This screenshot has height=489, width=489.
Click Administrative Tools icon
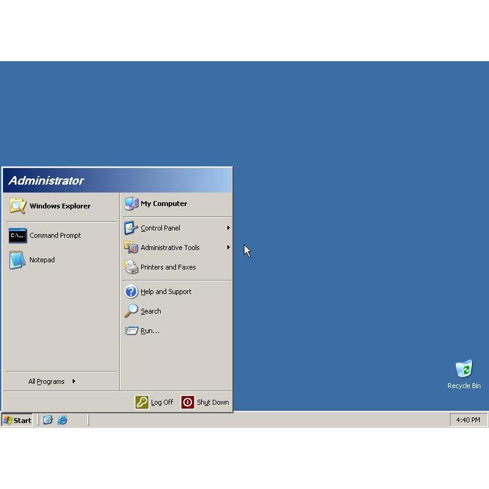(x=131, y=248)
